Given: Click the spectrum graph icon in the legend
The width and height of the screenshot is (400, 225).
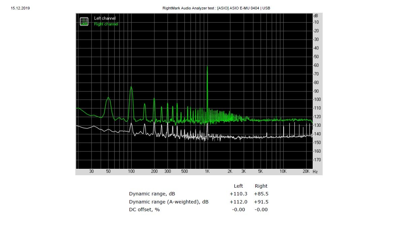Looking at the screenshot, I should point(84,22).
